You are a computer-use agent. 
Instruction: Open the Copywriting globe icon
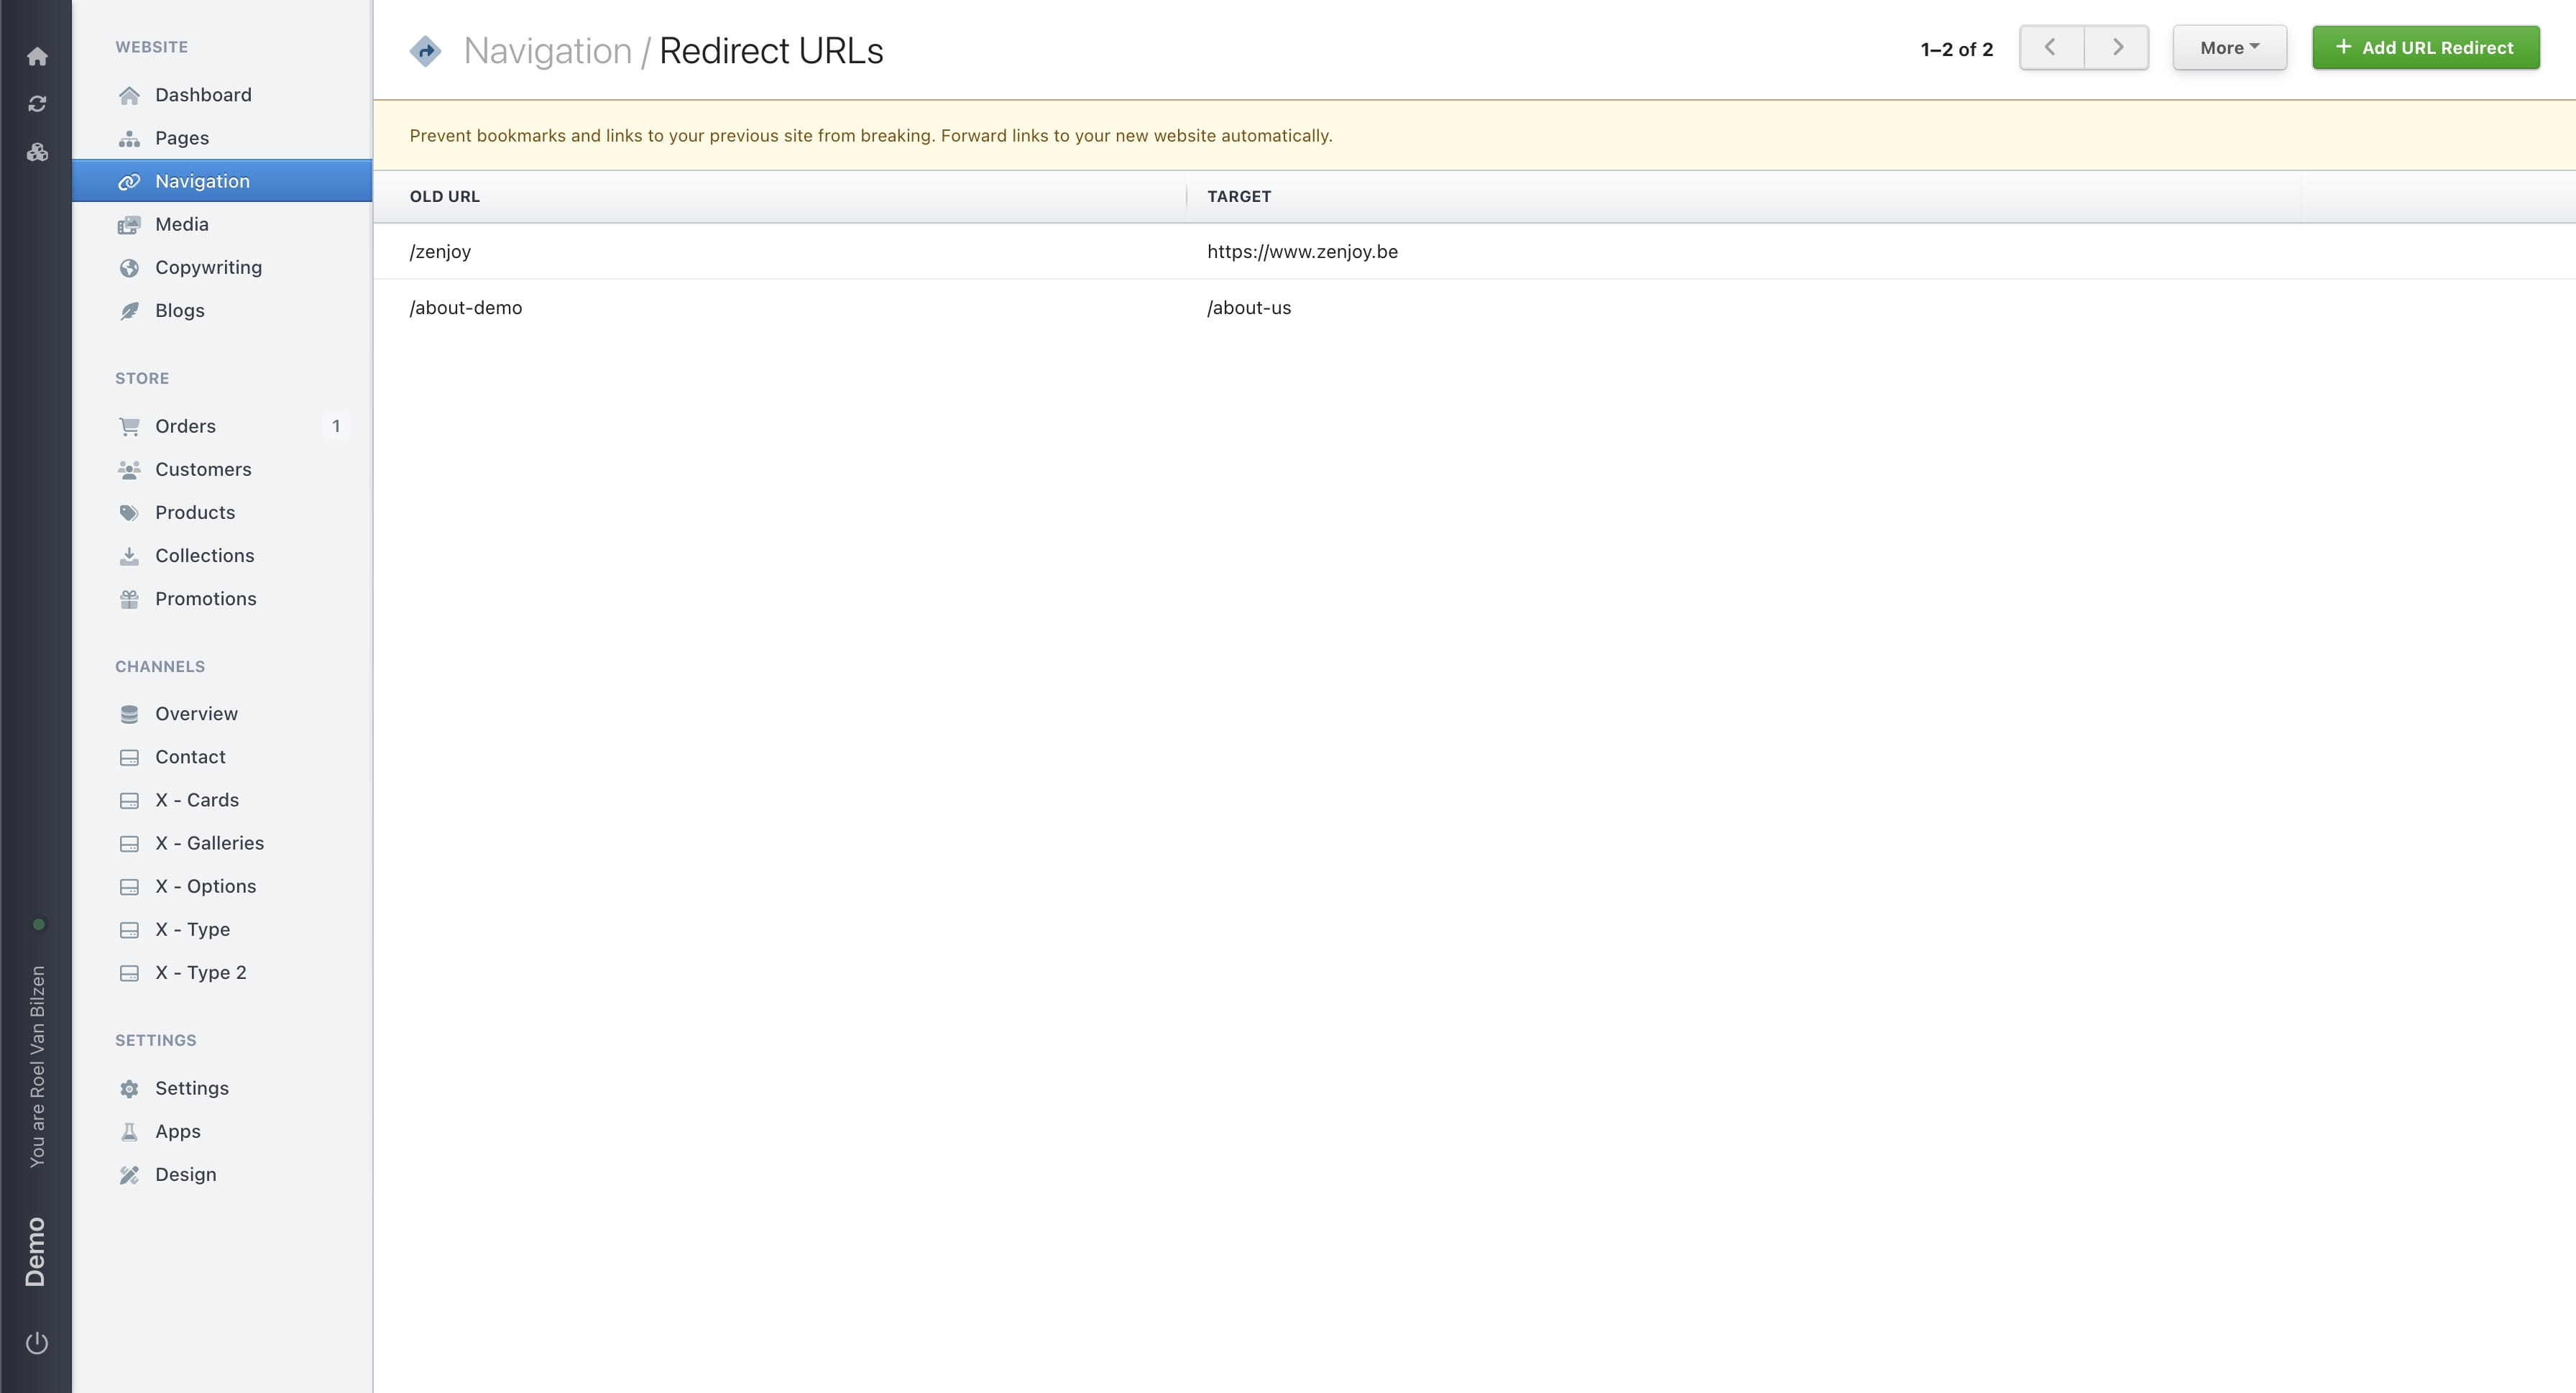[x=130, y=267]
